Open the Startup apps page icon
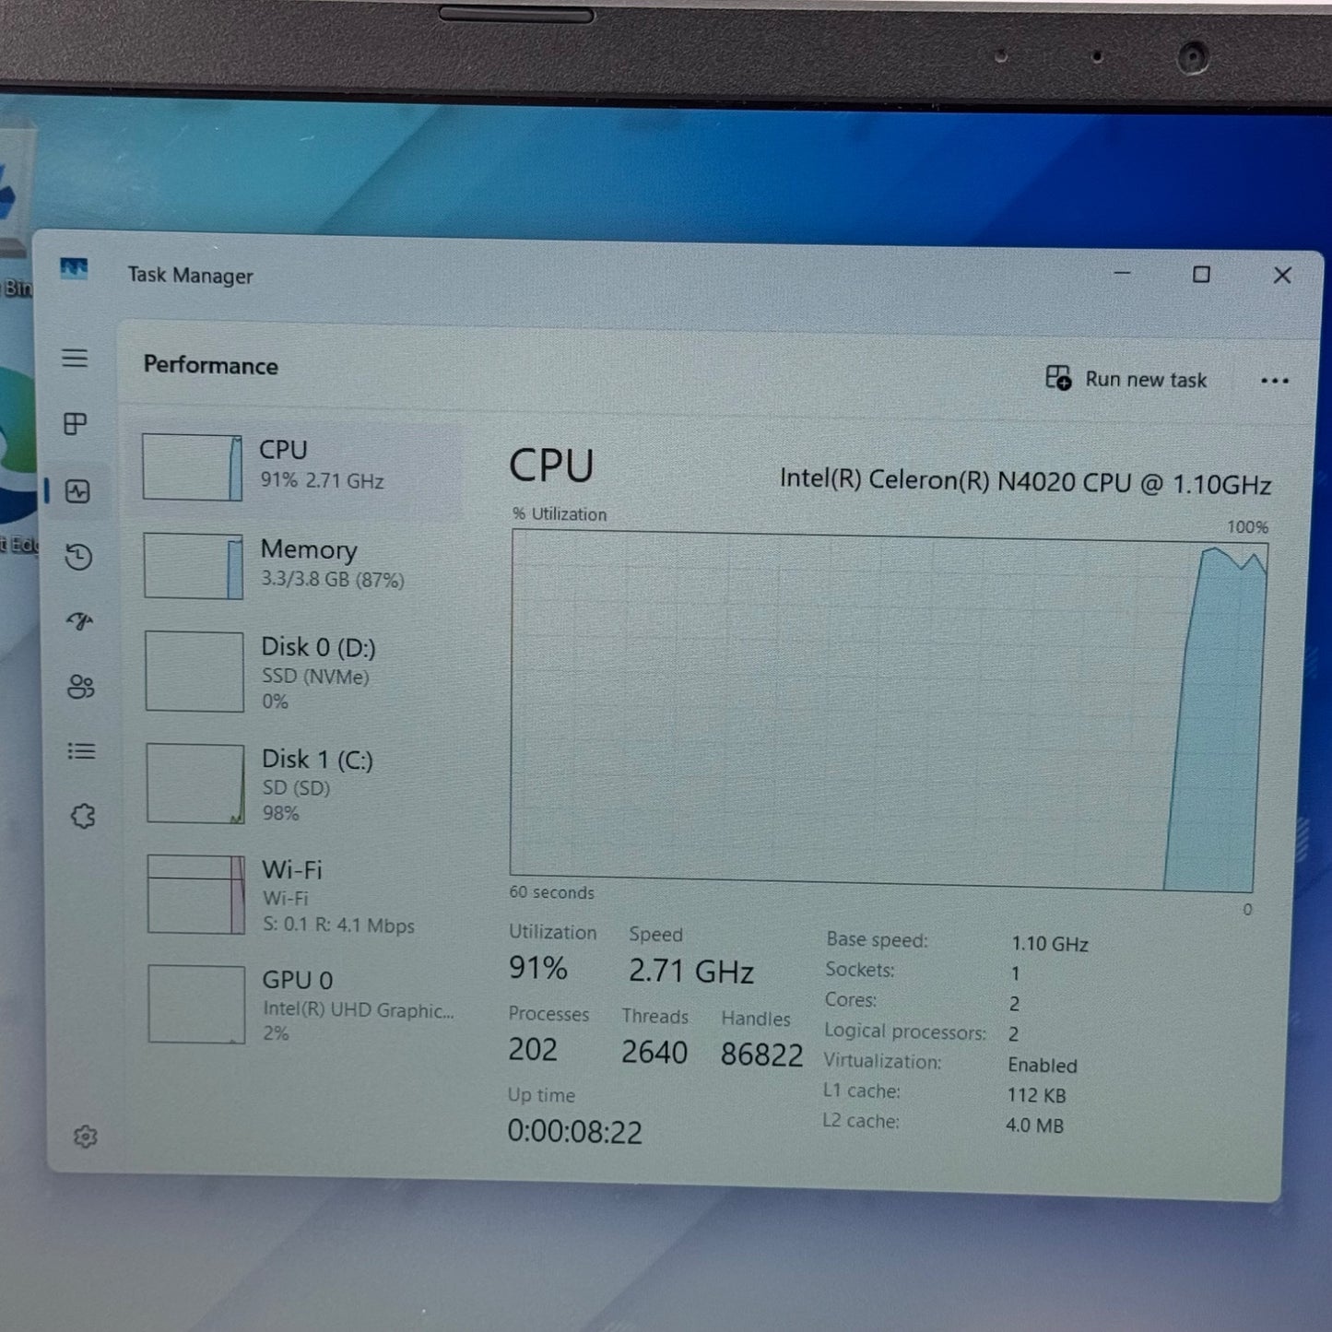 [x=79, y=621]
